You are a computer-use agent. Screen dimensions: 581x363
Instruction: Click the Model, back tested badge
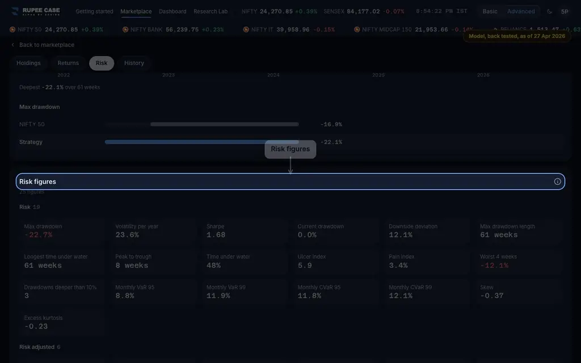(x=517, y=36)
